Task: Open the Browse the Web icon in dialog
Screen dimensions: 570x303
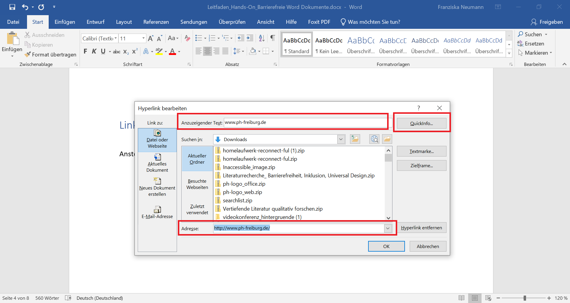Action: (374, 139)
